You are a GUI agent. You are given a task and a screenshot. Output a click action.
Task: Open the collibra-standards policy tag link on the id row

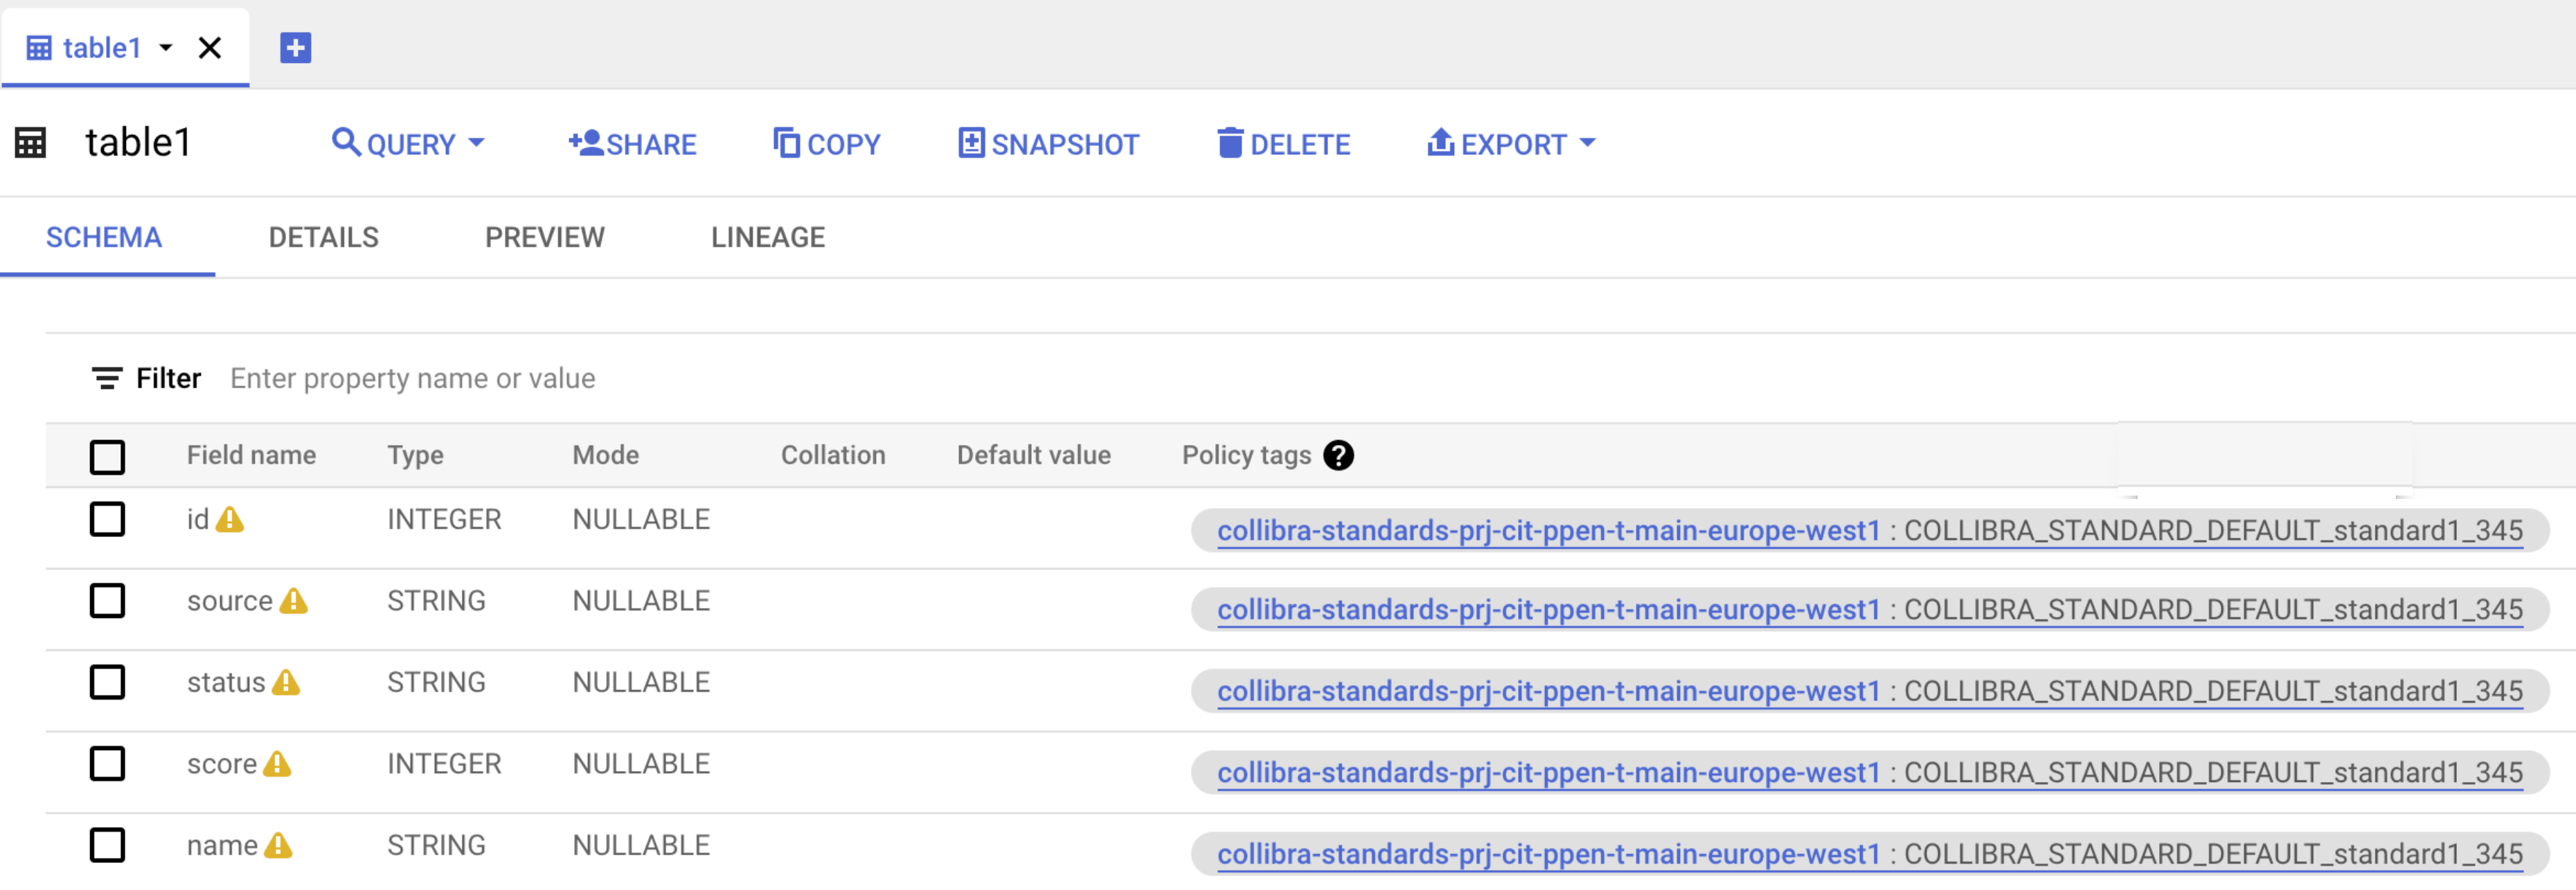coord(1549,530)
